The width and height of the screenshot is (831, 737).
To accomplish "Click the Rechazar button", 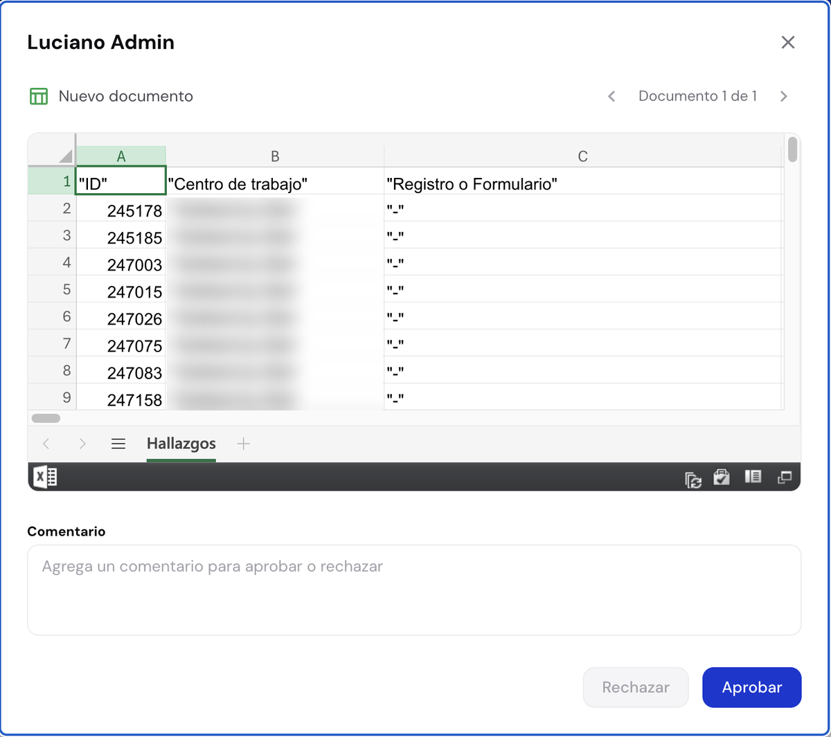I will [x=636, y=687].
